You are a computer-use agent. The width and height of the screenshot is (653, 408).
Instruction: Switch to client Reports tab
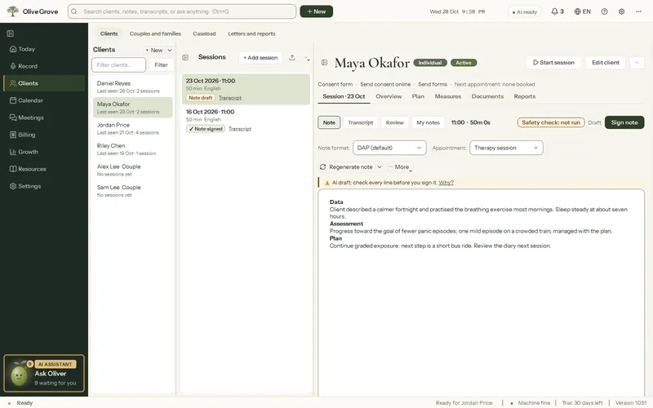click(x=525, y=96)
